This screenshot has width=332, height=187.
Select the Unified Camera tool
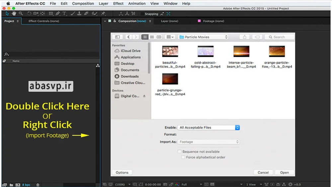[x=36, y=14]
